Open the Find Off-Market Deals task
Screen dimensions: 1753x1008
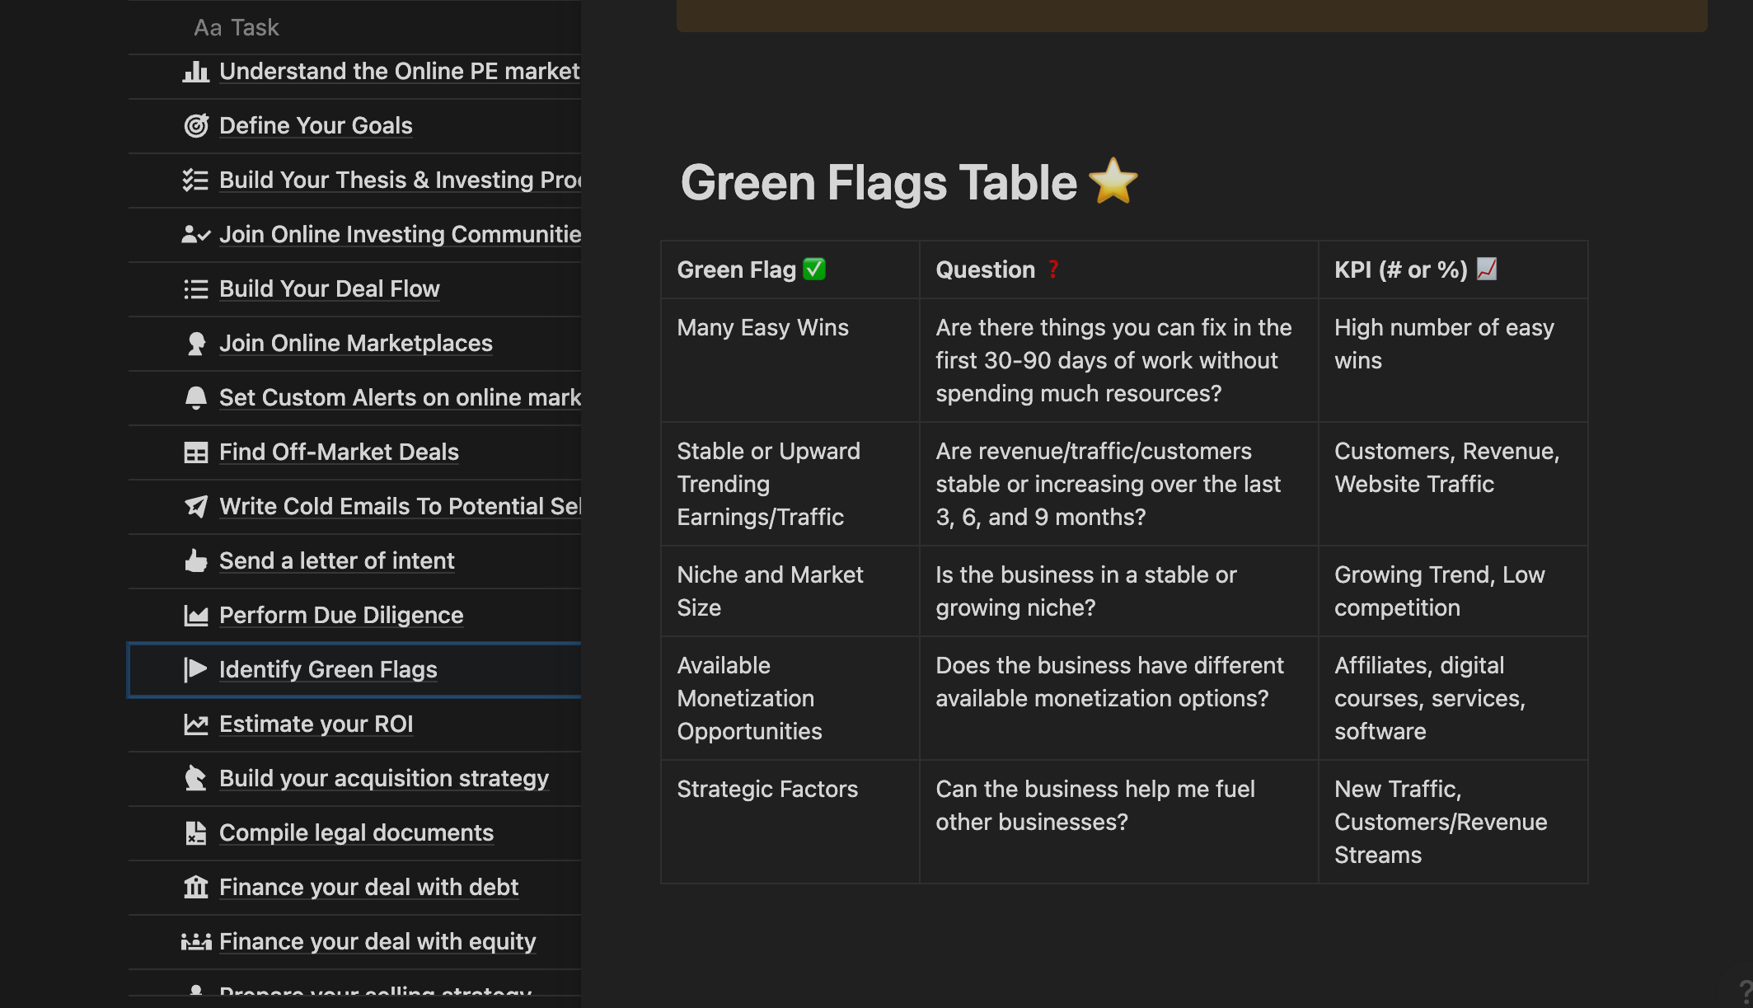(339, 452)
